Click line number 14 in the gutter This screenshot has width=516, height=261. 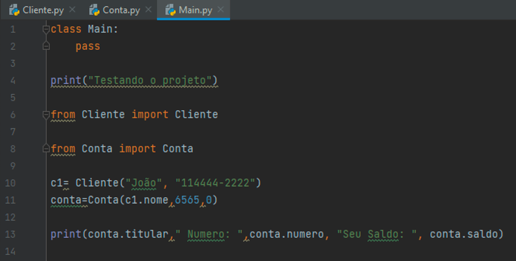click(10, 252)
